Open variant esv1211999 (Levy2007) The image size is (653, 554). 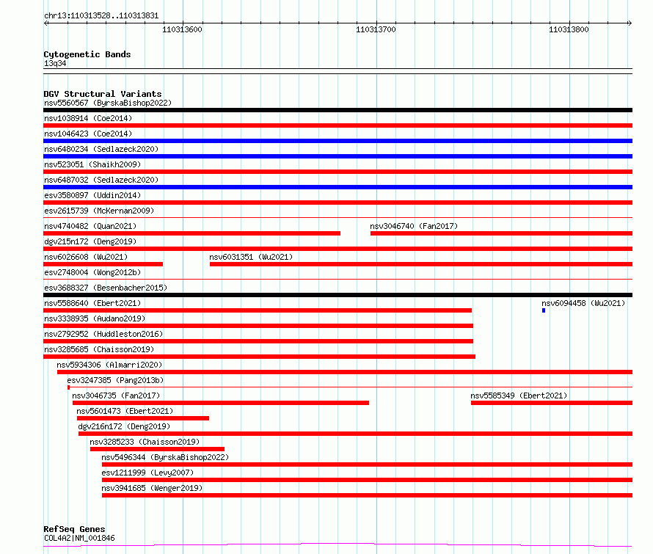pos(147,473)
